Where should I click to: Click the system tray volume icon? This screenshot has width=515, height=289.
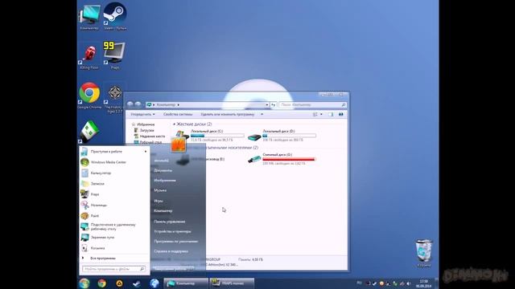(x=409, y=283)
